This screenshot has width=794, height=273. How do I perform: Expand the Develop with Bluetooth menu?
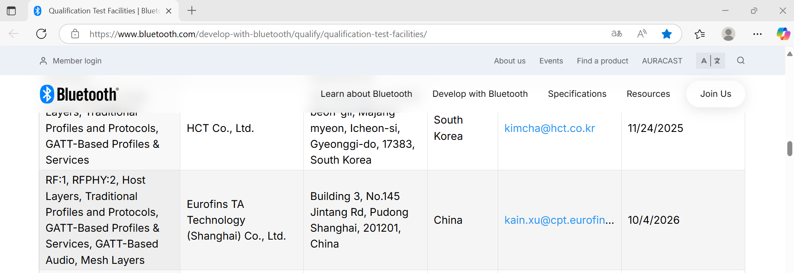pyautogui.click(x=480, y=94)
